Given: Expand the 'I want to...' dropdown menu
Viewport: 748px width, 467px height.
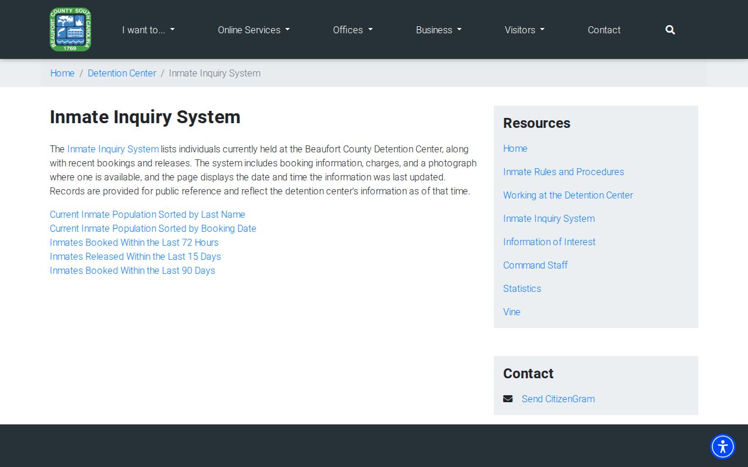Looking at the screenshot, I should [148, 30].
